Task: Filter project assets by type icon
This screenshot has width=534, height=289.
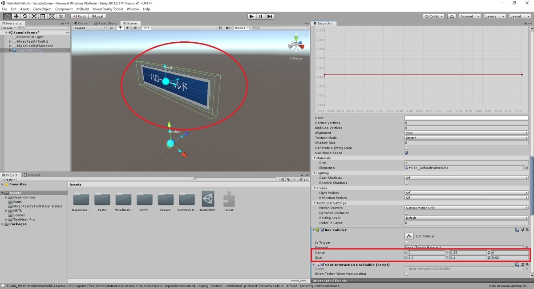Action: [x=283, y=180]
